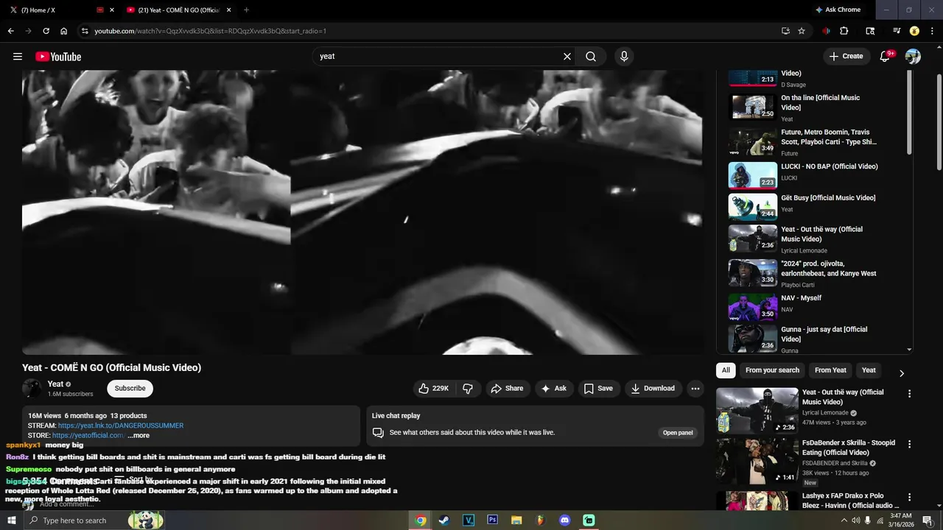Open the live chat replay panel
Screen dimensions: 943x530
(678, 433)
